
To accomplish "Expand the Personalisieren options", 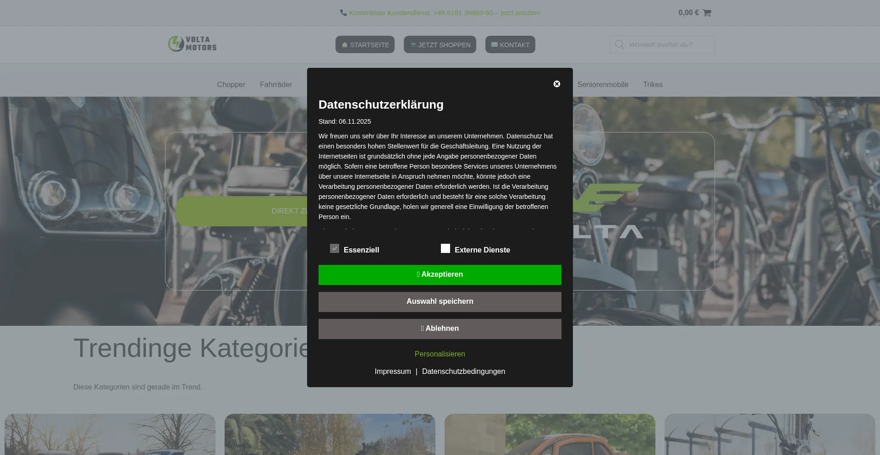I will click(x=440, y=354).
